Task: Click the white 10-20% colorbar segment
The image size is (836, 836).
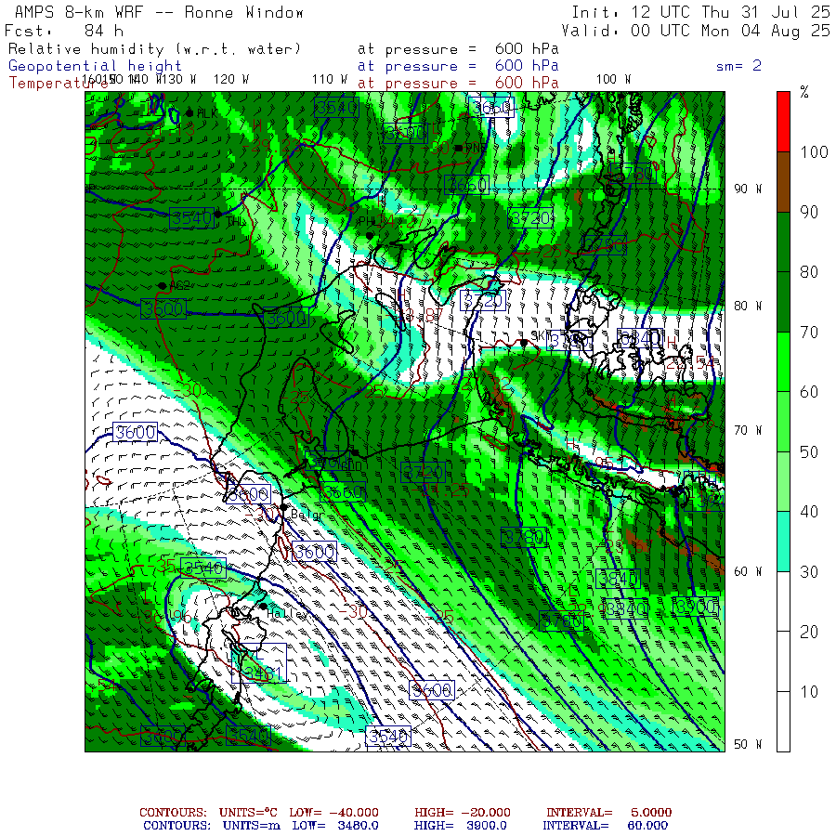Action: [783, 661]
